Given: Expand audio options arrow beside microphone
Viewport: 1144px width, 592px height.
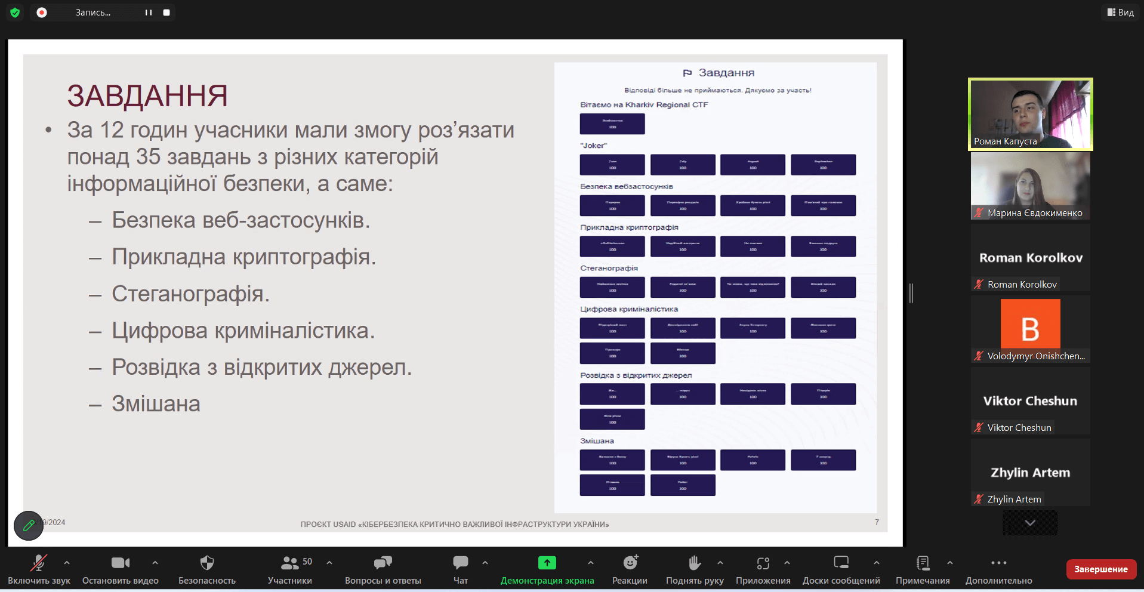Looking at the screenshot, I should pos(67,562).
